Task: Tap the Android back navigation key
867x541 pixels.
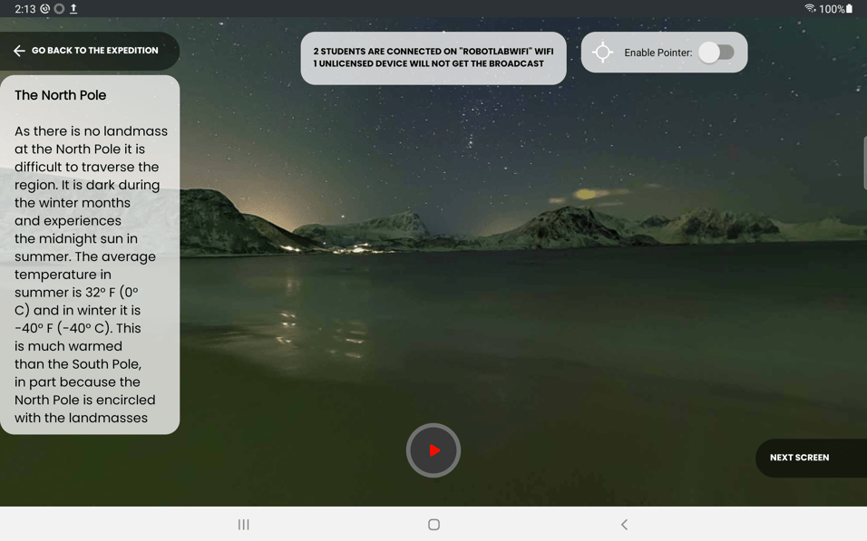Action: pyautogui.click(x=624, y=524)
